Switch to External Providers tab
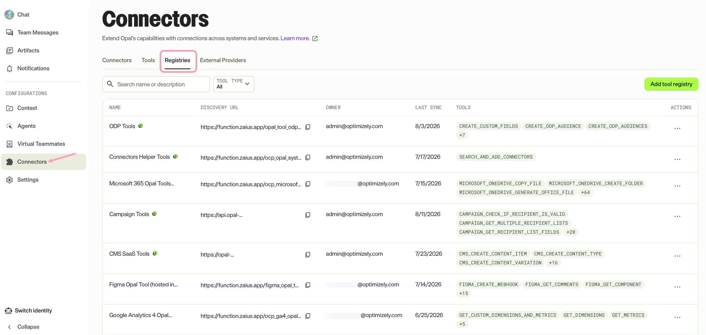This screenshot has height=335, width=706. [x=223, y=60]
